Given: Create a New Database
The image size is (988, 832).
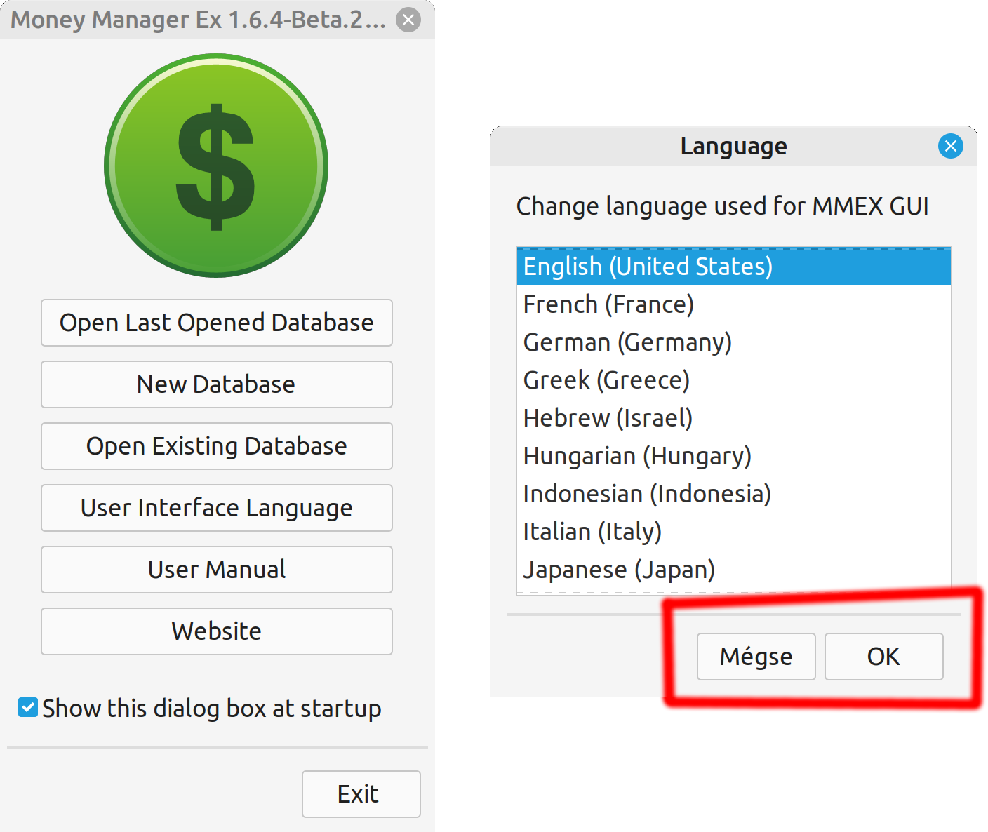Looking at the screenshot, I should click(x=216, y=384).
